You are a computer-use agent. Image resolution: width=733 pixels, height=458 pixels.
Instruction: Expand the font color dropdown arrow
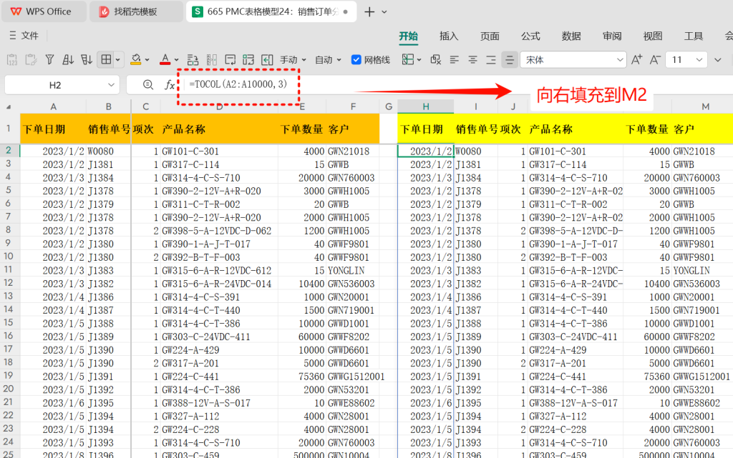pos(176,60)
